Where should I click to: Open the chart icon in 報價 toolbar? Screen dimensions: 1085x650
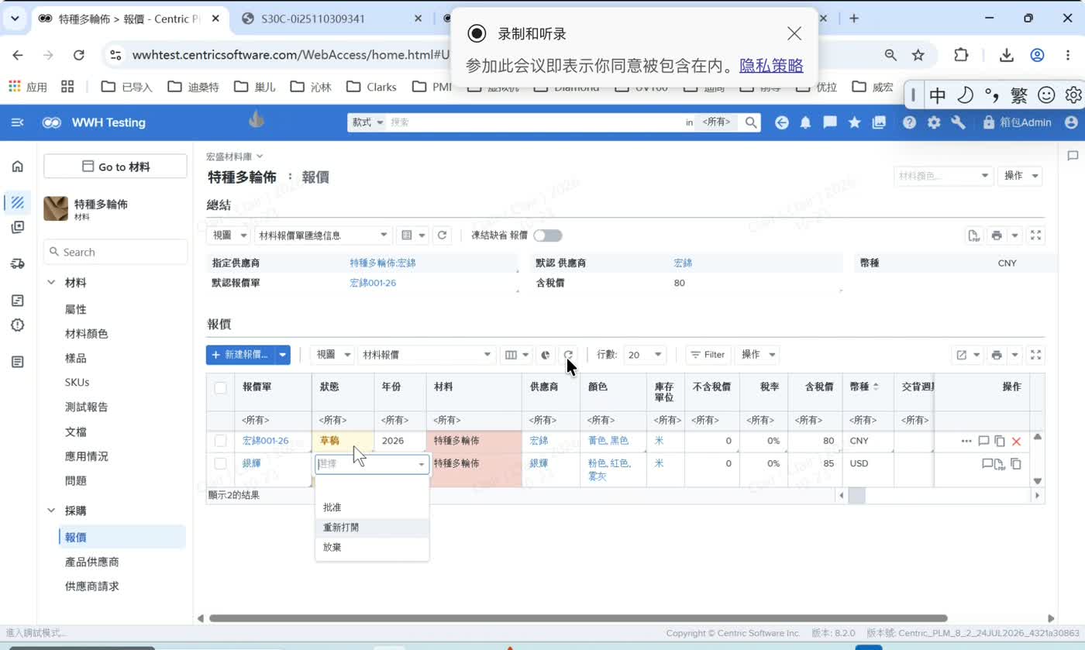click(x=546, y=355)
